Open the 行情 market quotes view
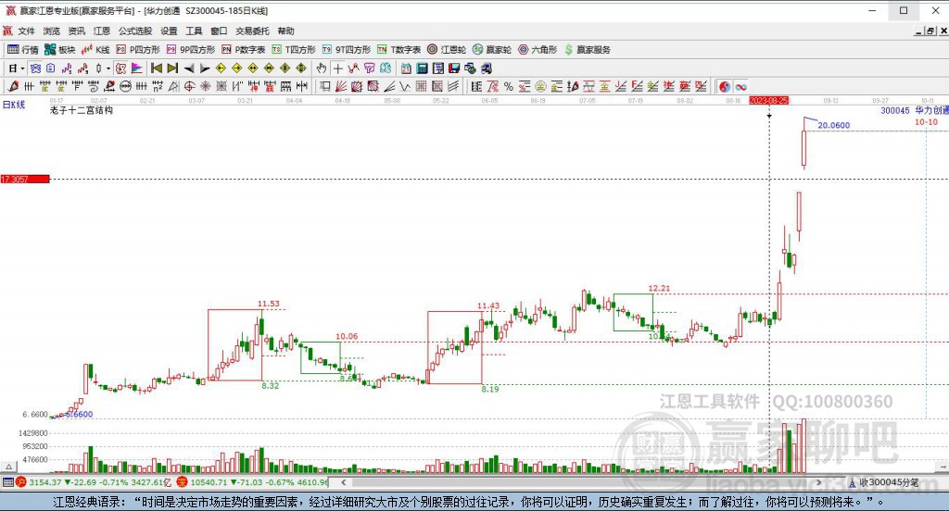Viewport: 949px width, 511px height. 23,50
